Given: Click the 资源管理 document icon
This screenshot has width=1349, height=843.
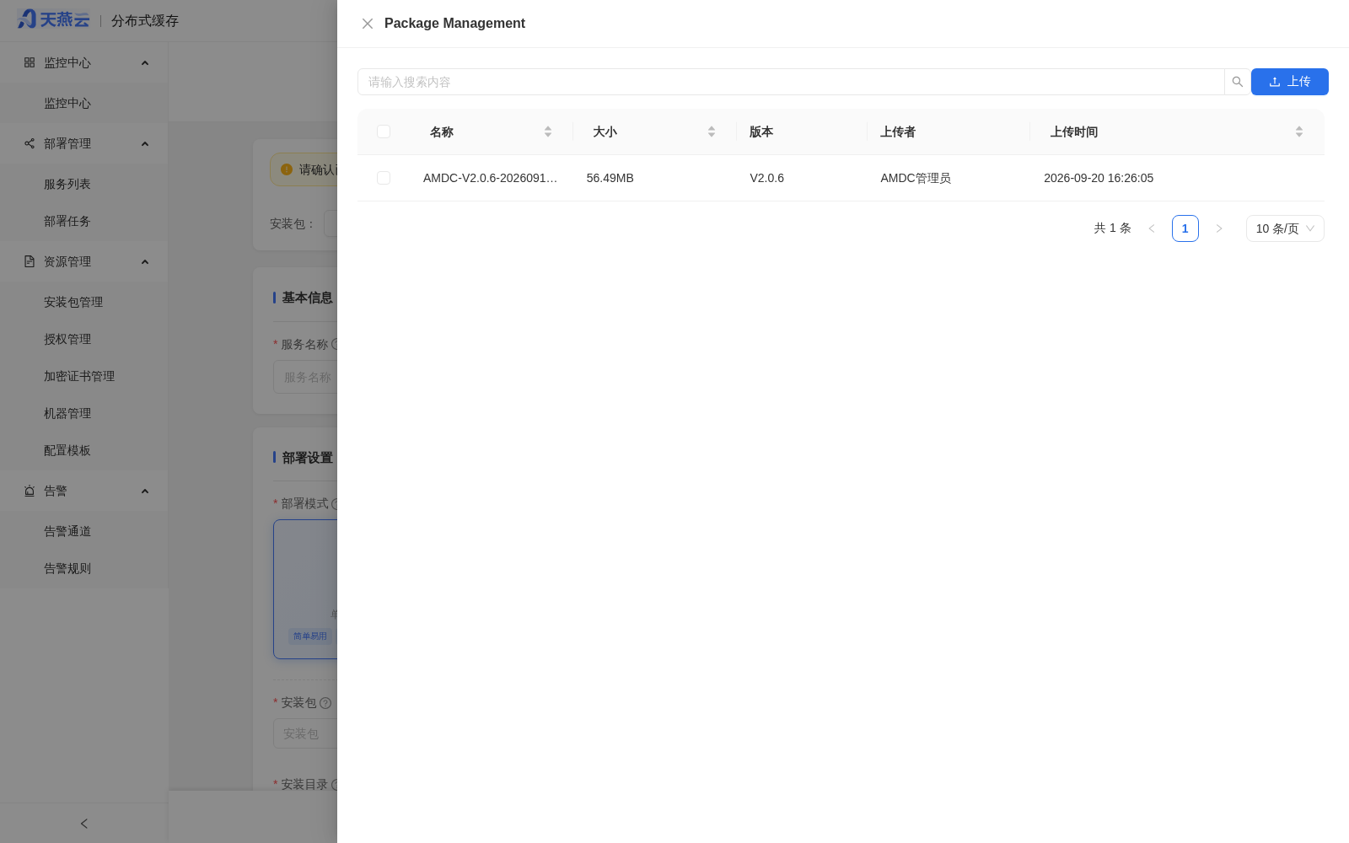Looking at the screenshot, I should coord(30,261).
